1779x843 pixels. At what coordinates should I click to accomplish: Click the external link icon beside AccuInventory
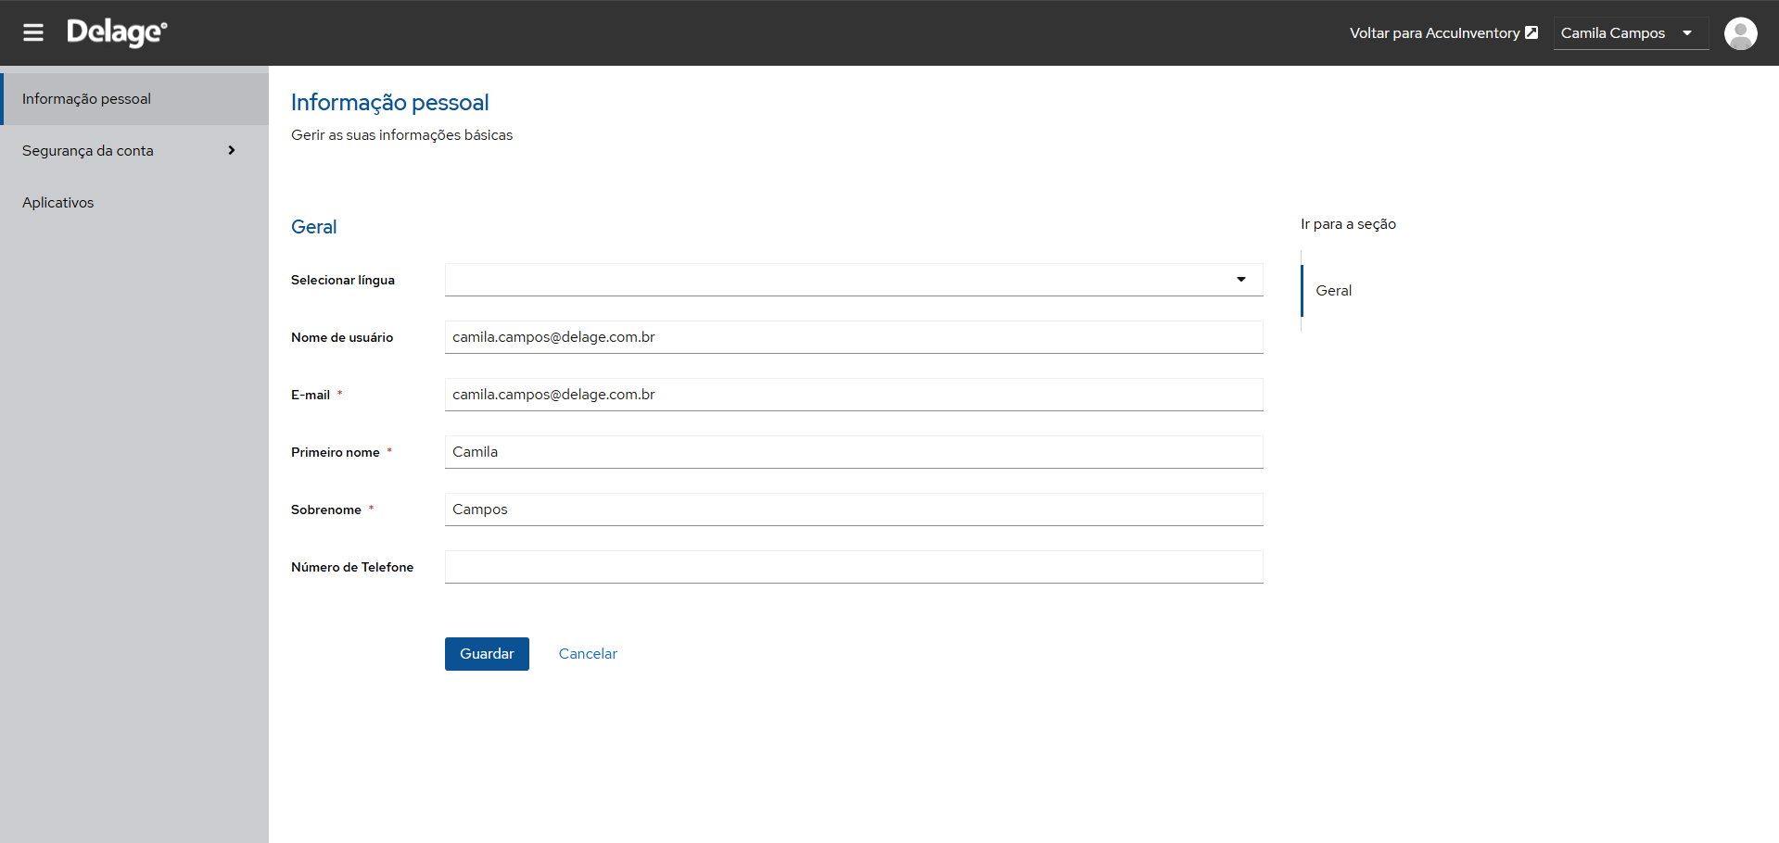pos(1531,32)
